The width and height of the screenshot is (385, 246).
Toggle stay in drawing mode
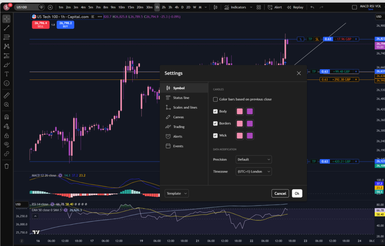pyautogui.click(x=7, y=126)
